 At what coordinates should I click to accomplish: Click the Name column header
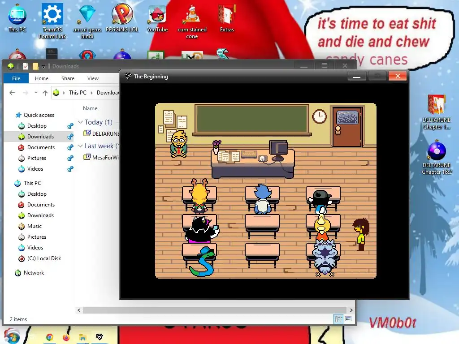tap(90, 108)
